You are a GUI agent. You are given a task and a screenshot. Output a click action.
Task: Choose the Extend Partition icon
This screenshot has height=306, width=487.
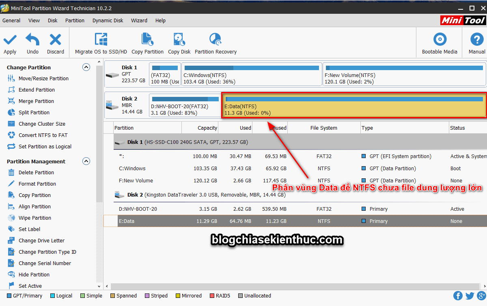11,90
